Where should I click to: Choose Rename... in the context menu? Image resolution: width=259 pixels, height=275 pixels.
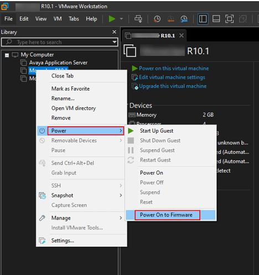tap(63, 98)
